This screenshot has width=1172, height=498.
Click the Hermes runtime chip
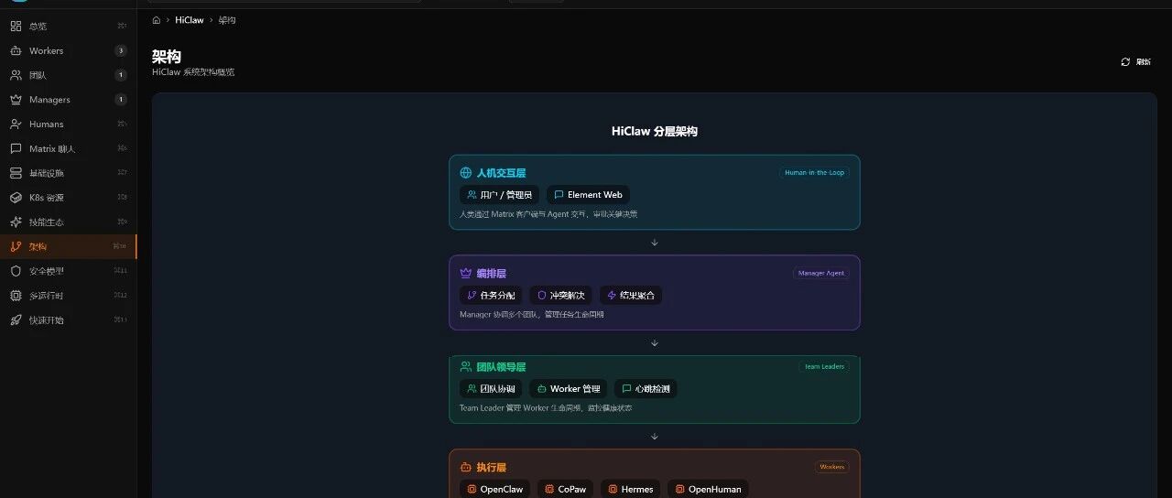630,489
